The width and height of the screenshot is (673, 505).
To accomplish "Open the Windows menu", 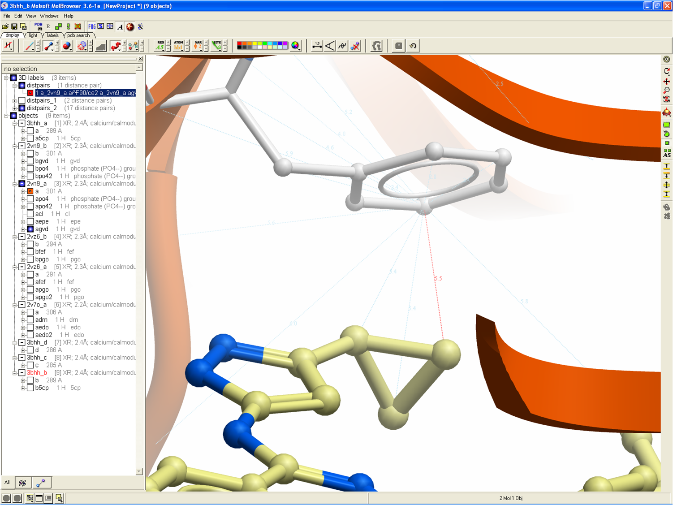I will pos(49,16).
